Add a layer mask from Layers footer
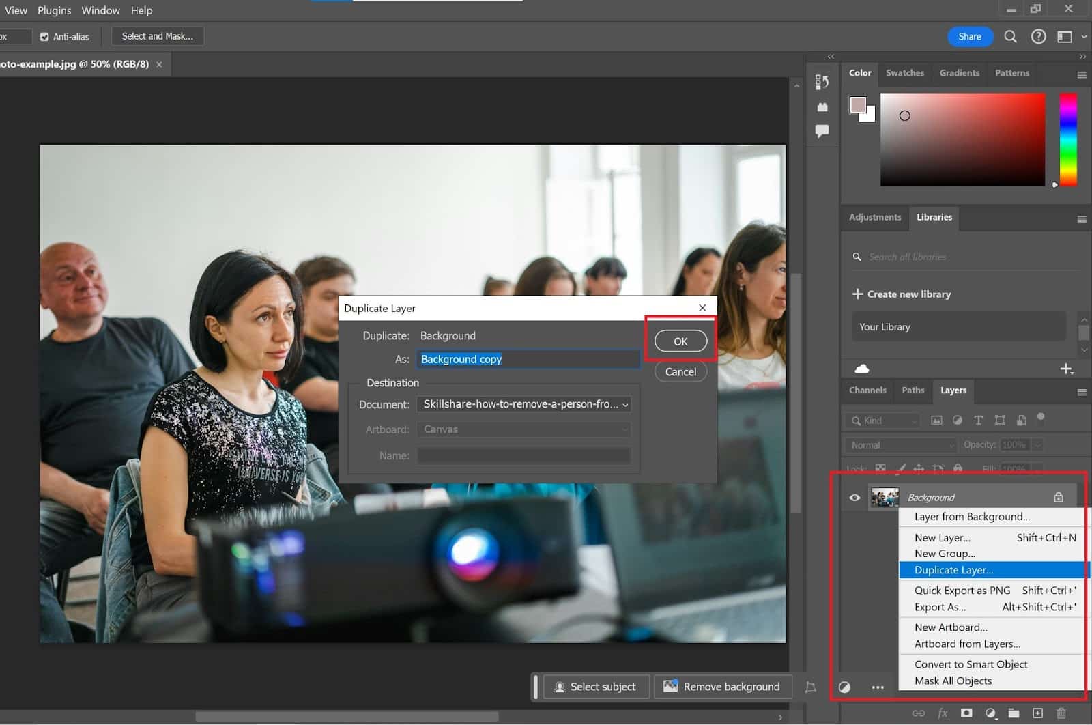This screenshot has width=1092, height=725. 966,713
